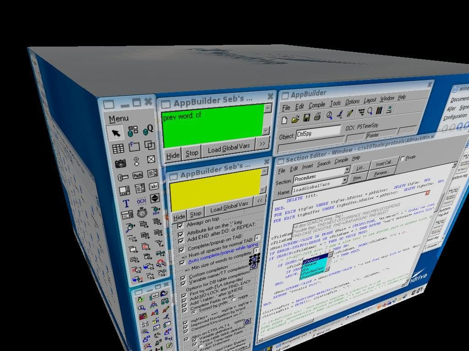Open the Compile menu in the AppBuilder window
This screenshot has height=351, width=469.
(317, 105)
